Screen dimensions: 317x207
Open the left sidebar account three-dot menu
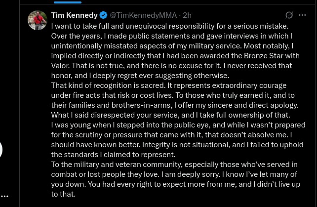[x=4, y=196]
